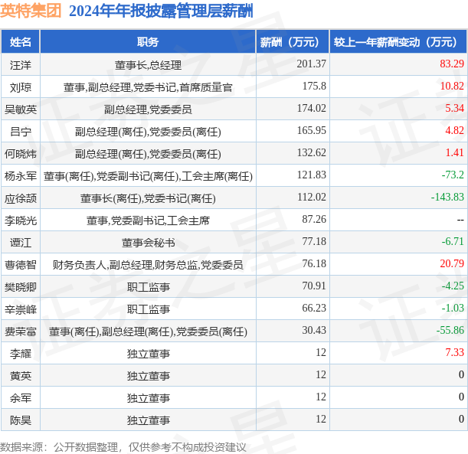Click position cell 董事,党委副书记,工会主席

pos(148,220)
